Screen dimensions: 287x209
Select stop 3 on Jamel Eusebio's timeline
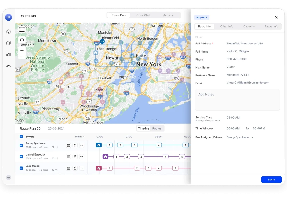coord(141,157)
